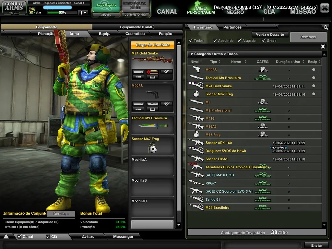Viewport: 332px width, 249px height.
Task: Click the Jogo Rápido button
Action: pos(106,6)
